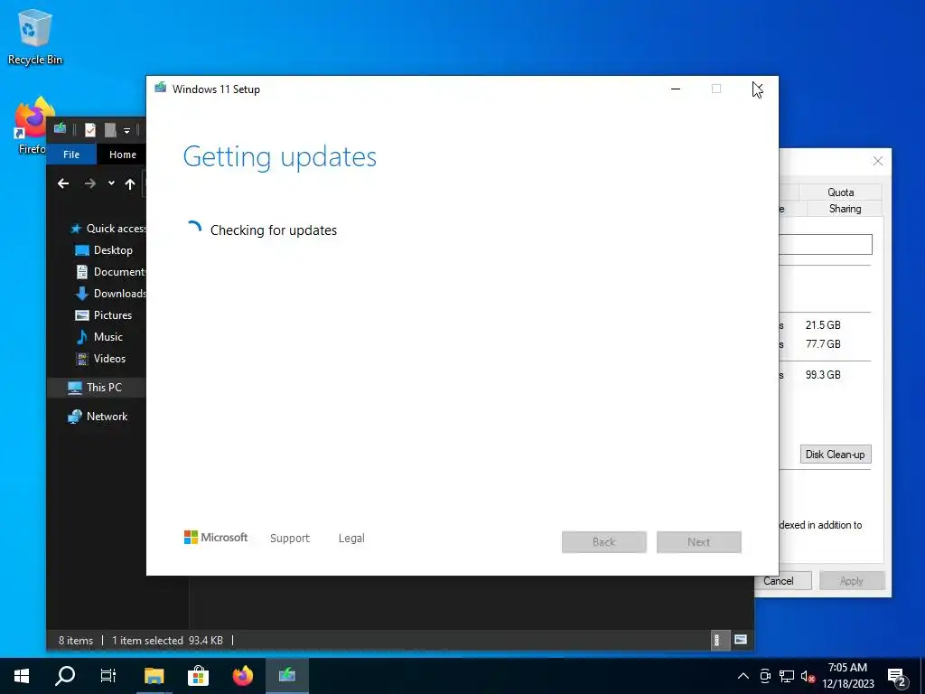
Task: Click the Meet Now tray icon
Action: click(765, 676)
